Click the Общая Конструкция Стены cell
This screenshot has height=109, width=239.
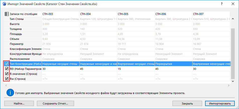pos(61,19)
